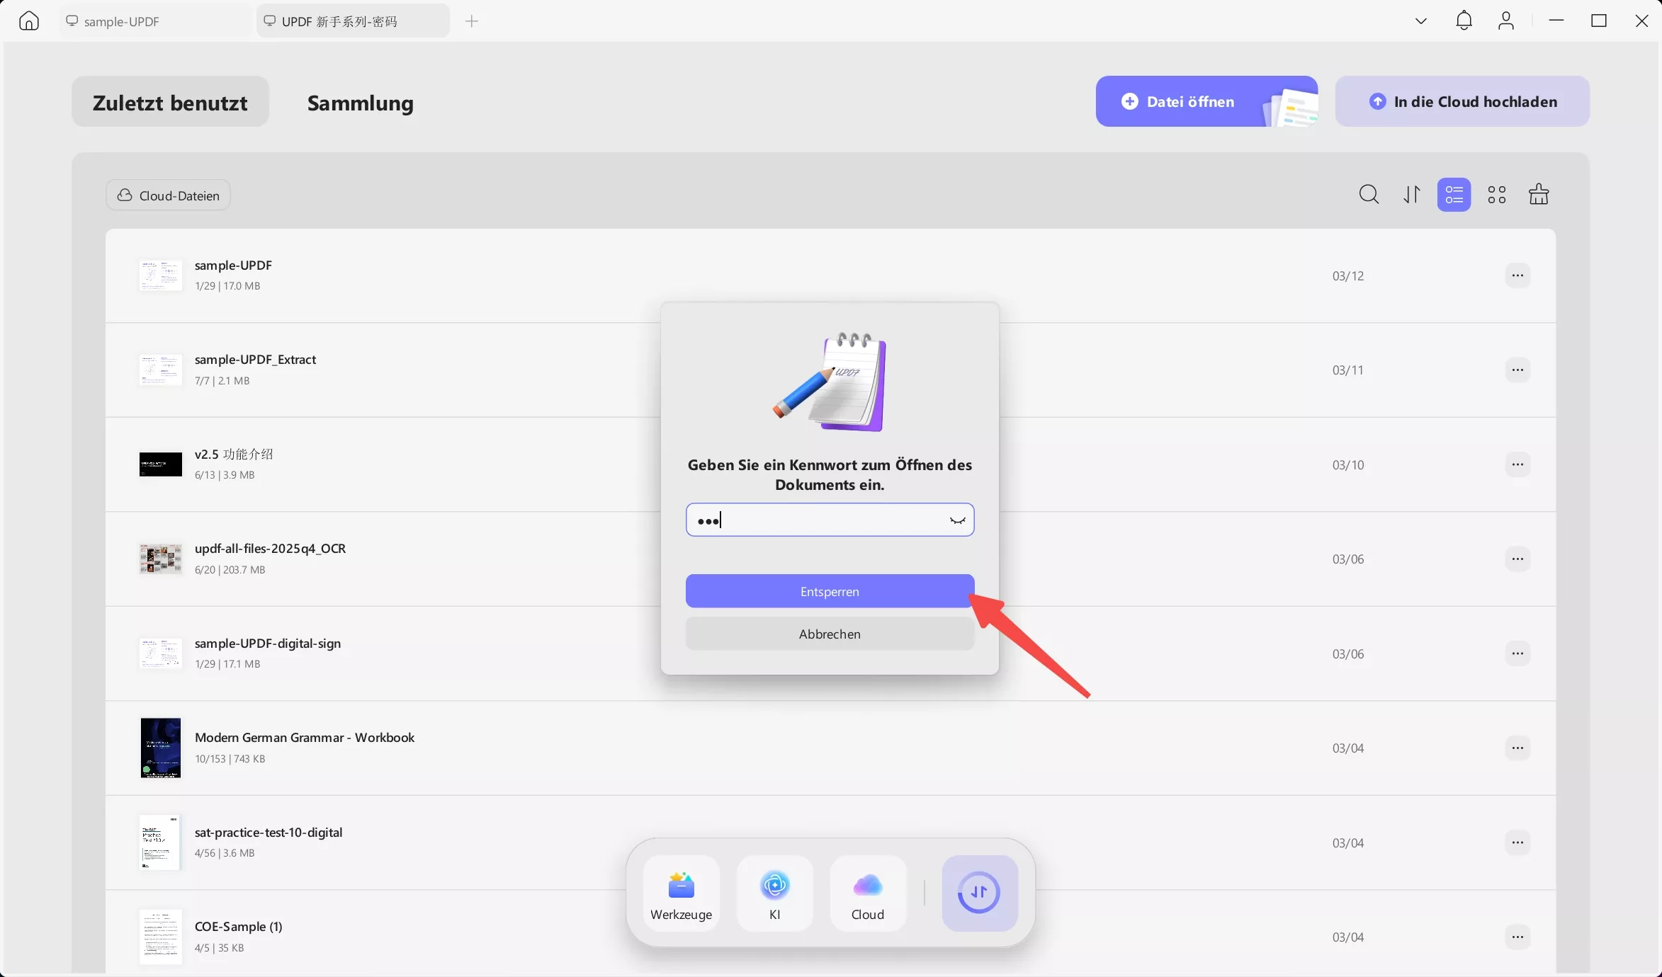Click the Entsperren button
This screenshot has width=1662, height=977.
click(x=830, y=591)
